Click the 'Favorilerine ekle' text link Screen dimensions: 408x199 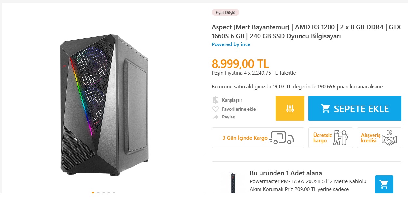239,109
